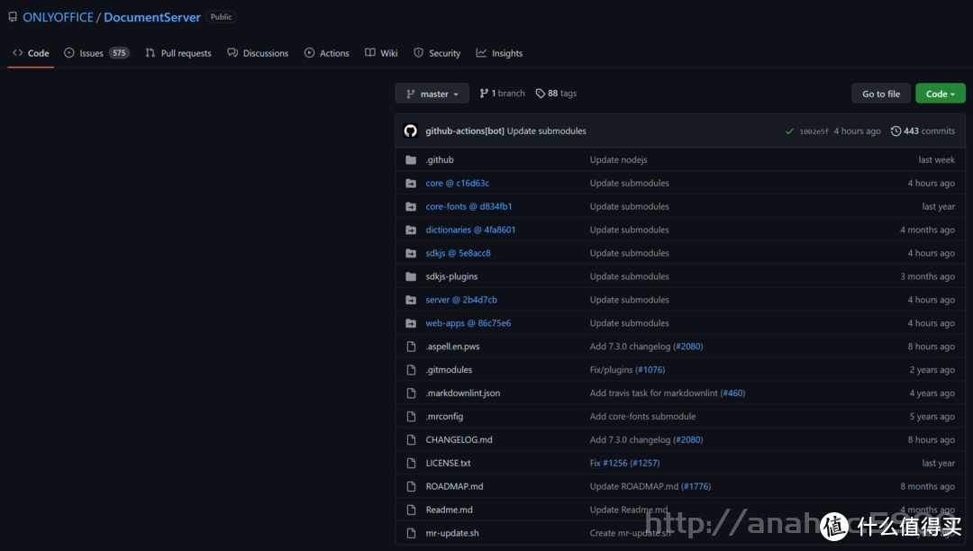Click the LICENSE.txt file icon
The width and height of the screenshot is (973, 551).
pos(411,463)
